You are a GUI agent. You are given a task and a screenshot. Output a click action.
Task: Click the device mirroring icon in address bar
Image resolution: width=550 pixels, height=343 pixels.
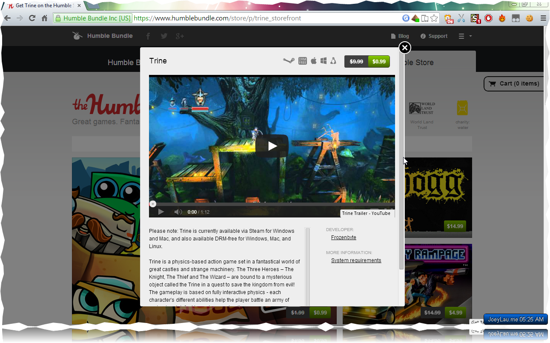click(425, 18)
